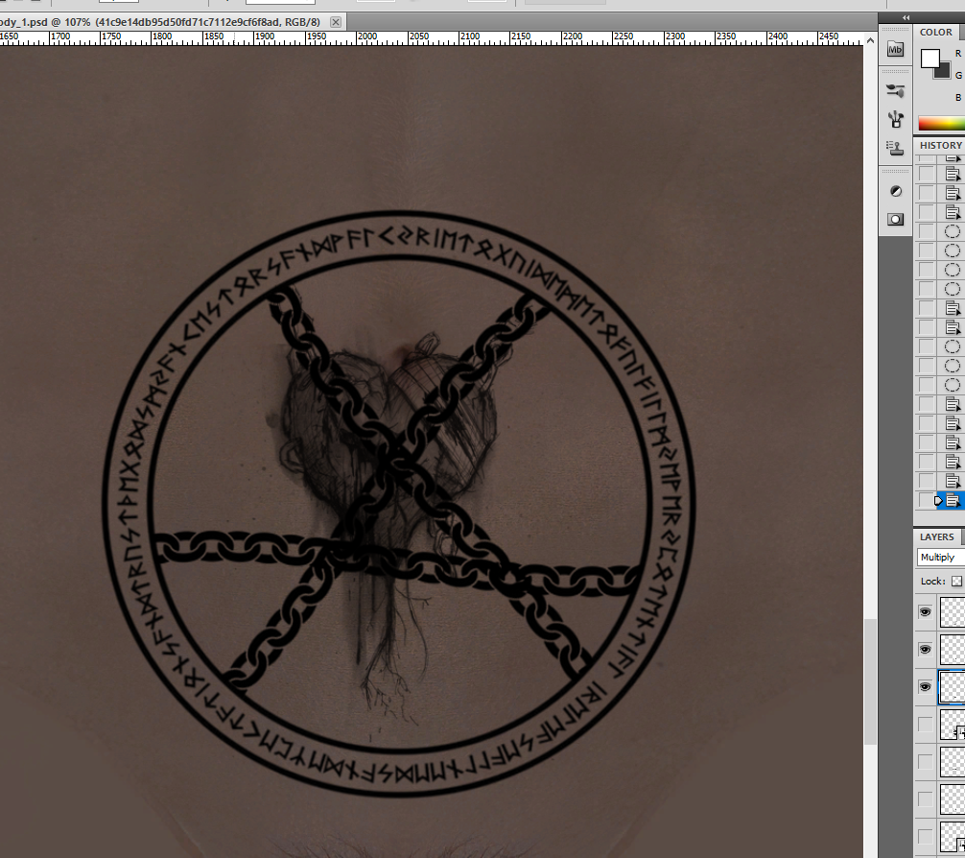Screen dimensions: 965x858
Task: Open the Brush Presets panel icon
Action: [896, 91]
